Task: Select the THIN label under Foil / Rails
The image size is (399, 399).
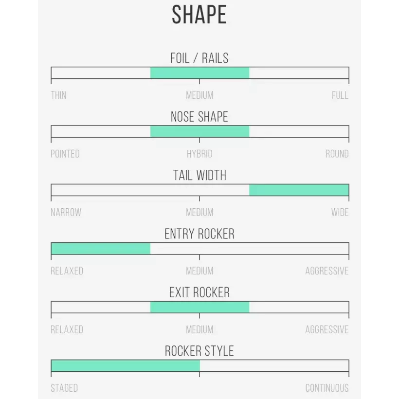Action: [58, 95]
